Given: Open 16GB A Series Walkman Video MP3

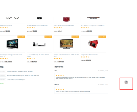Looking at the screenshot, I should (x=37, y=26).
